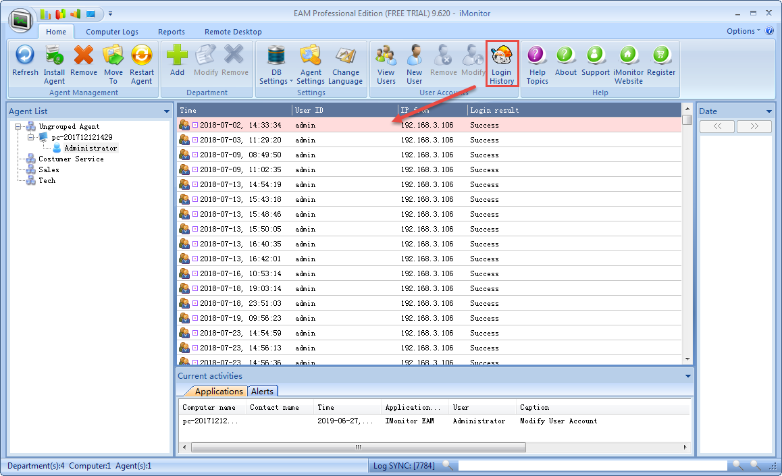Click the Caption column header
This screenshot has width=782, height=476.
(x=603, y=407)
